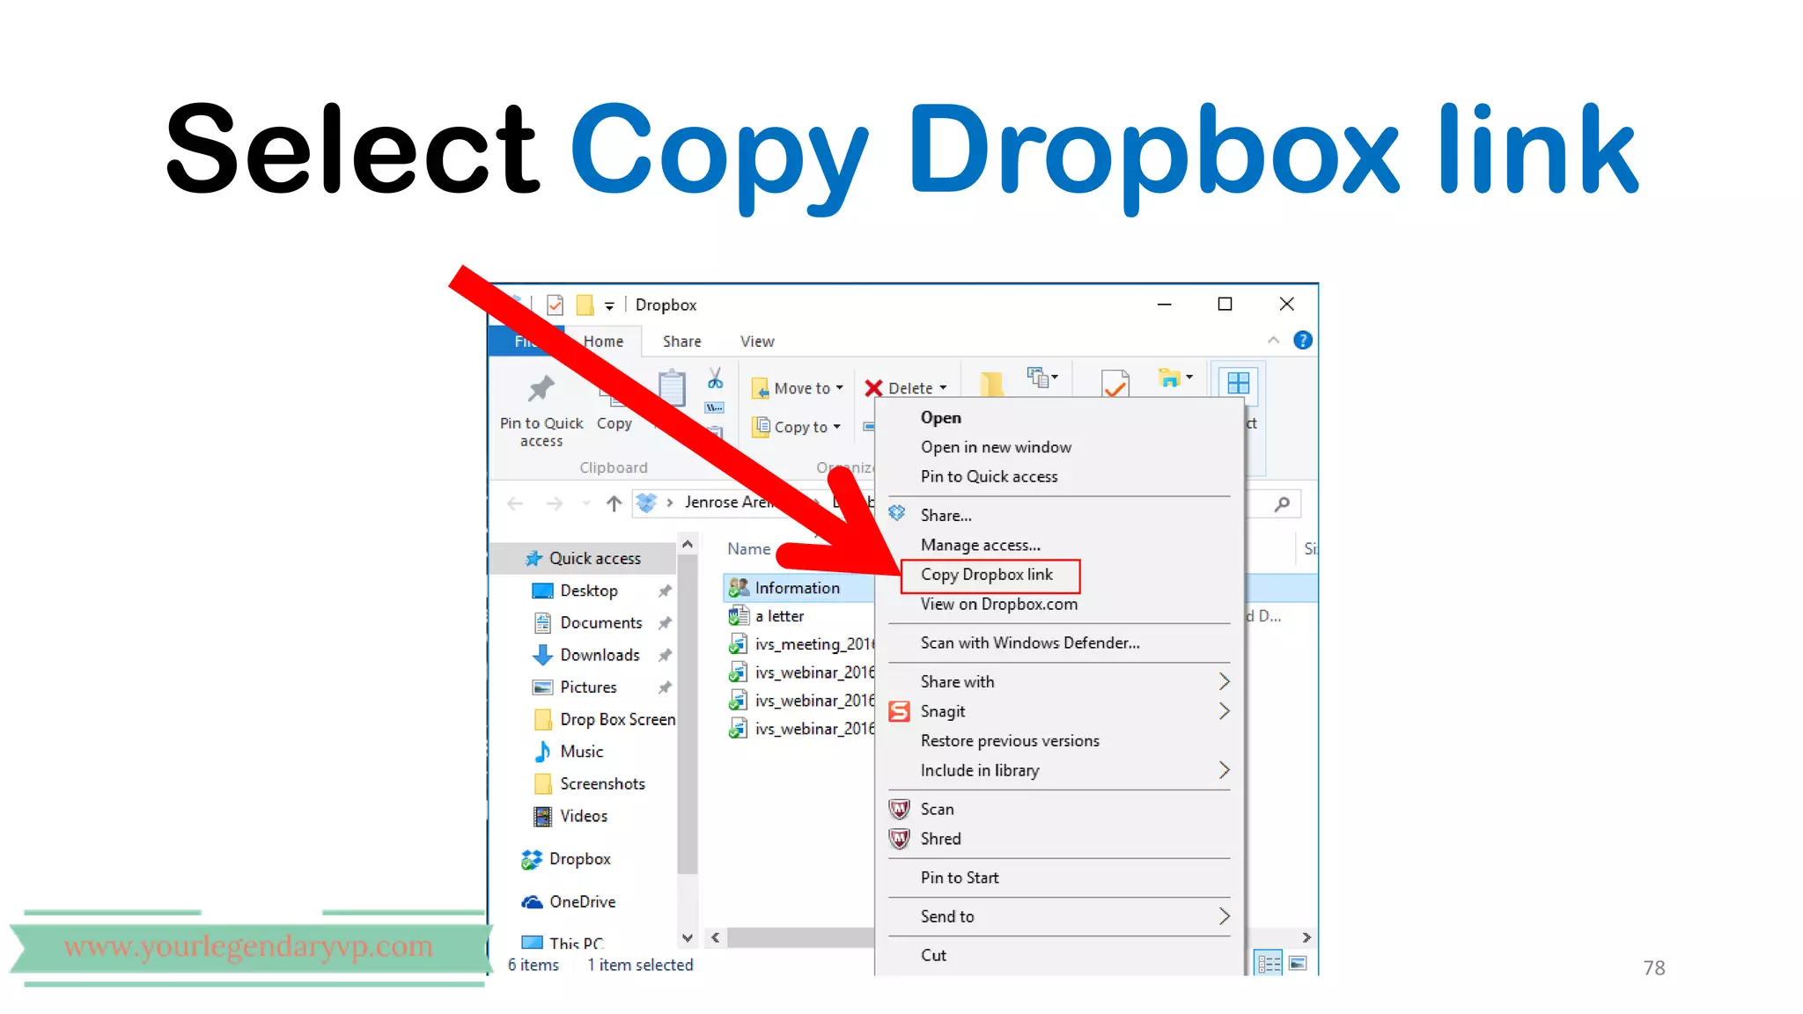Select Manage access... menu entry
The width and height of the screenshot is (1803, 1014).
[x=980, y=546]
